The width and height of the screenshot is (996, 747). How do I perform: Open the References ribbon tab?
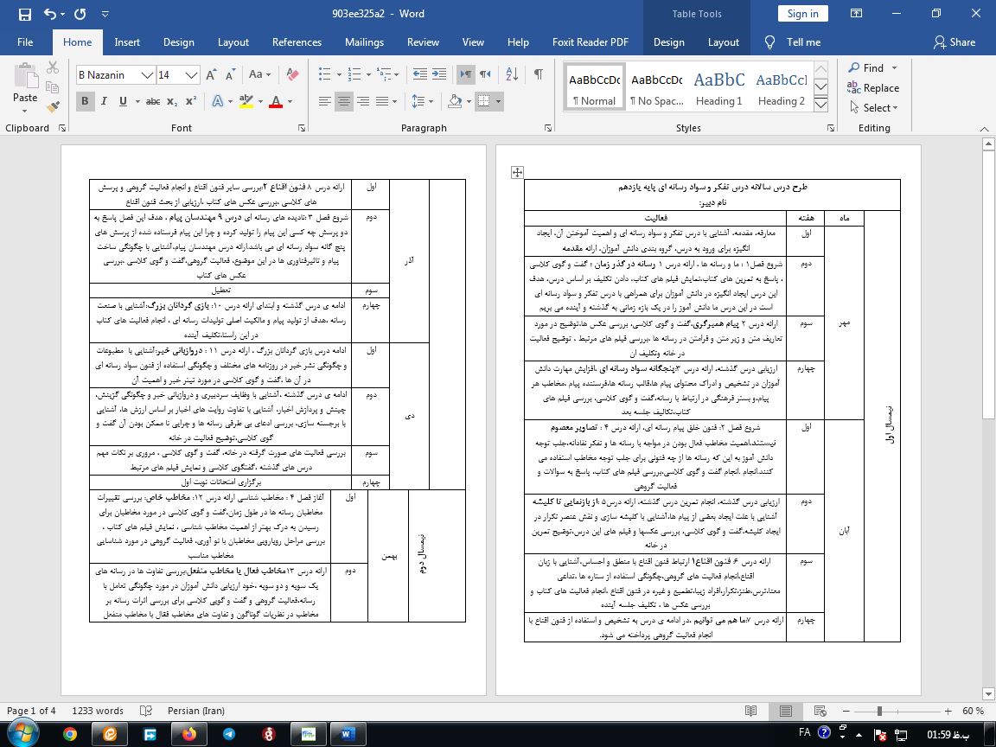pyautogui.click(x=297, y=42)
